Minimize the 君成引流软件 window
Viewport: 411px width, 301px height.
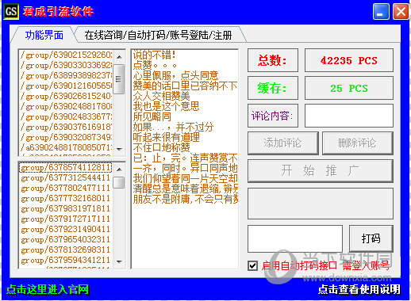381,12
